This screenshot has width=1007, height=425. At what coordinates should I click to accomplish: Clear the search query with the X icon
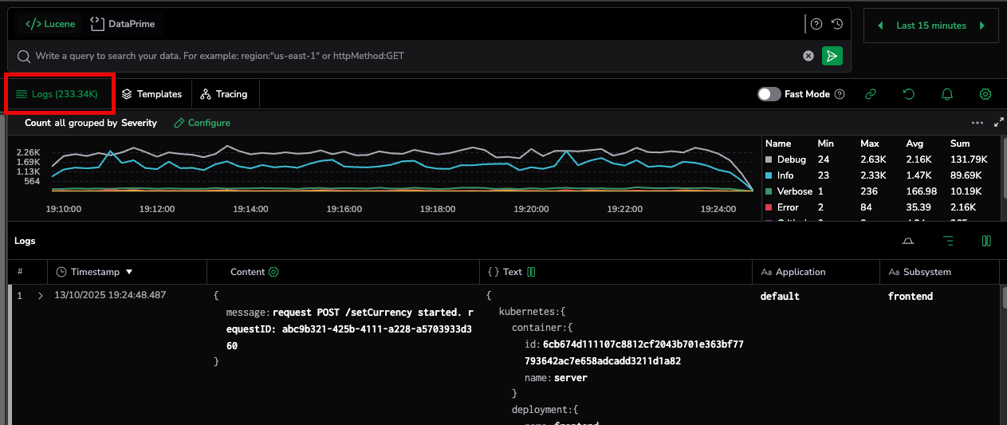[x=808, y=56]
